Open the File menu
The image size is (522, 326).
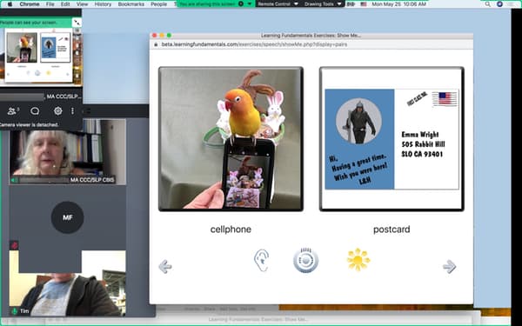(50, 4)
